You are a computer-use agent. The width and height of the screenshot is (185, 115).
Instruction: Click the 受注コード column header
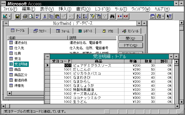click(x=61, y=61)
